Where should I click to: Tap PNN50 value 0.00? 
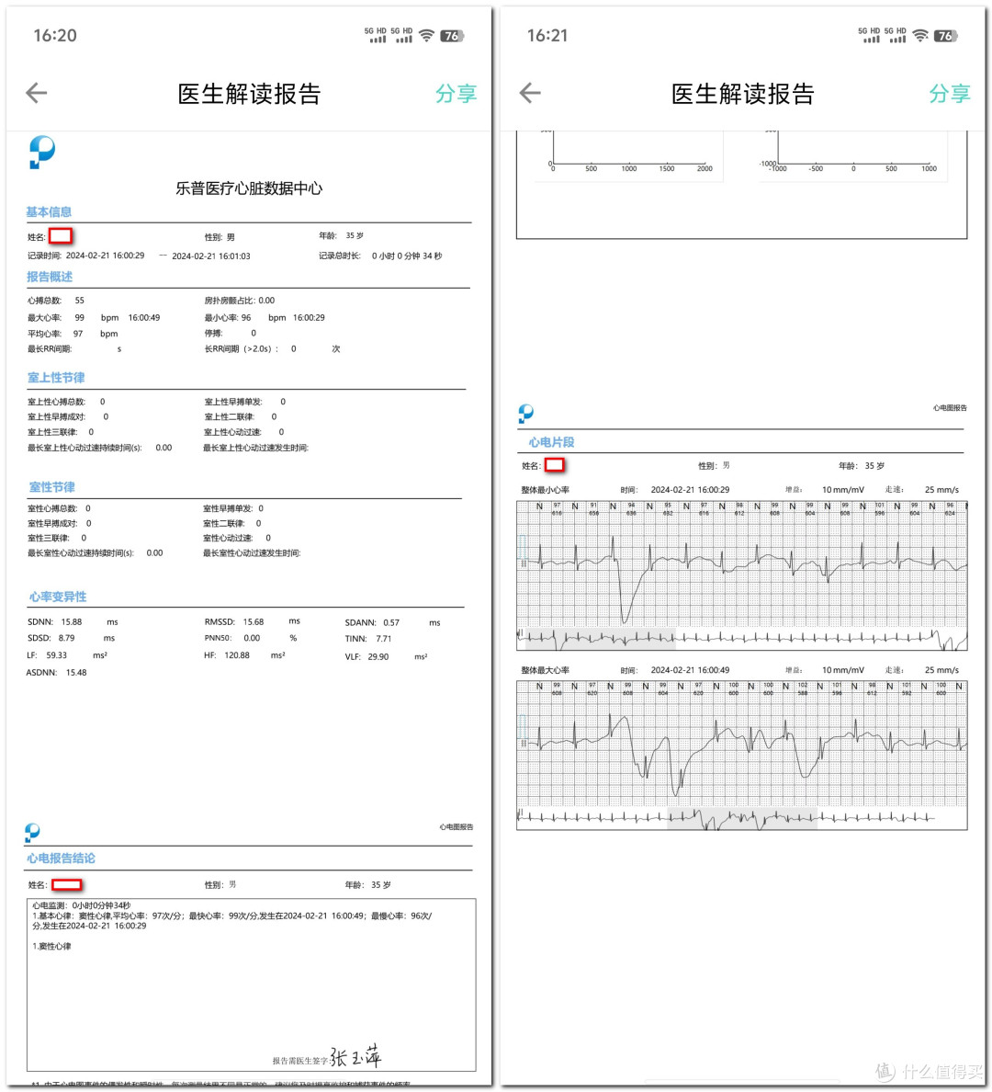(252, 638)
